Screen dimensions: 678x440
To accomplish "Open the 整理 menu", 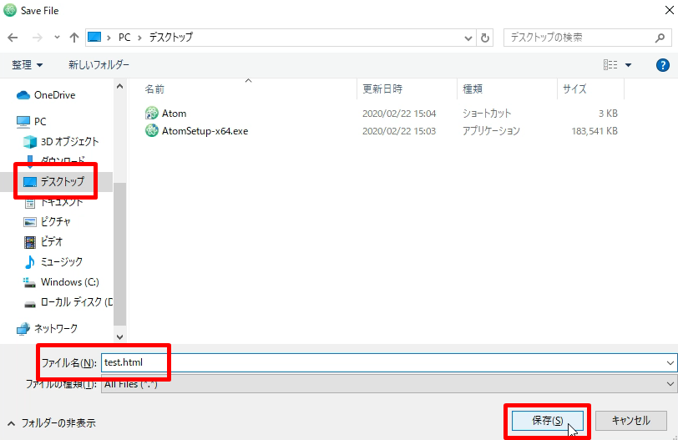I will tap(27, 65).
